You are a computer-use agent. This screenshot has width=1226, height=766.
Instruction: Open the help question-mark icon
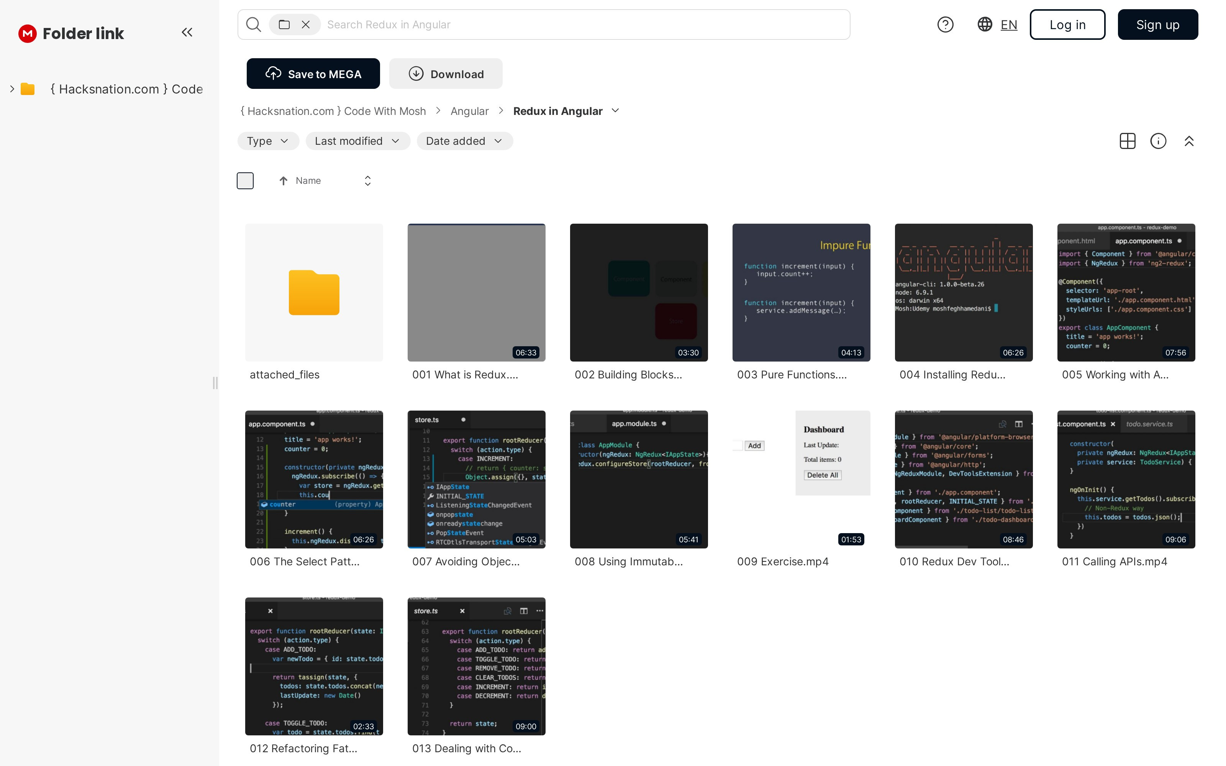(945, 24)
